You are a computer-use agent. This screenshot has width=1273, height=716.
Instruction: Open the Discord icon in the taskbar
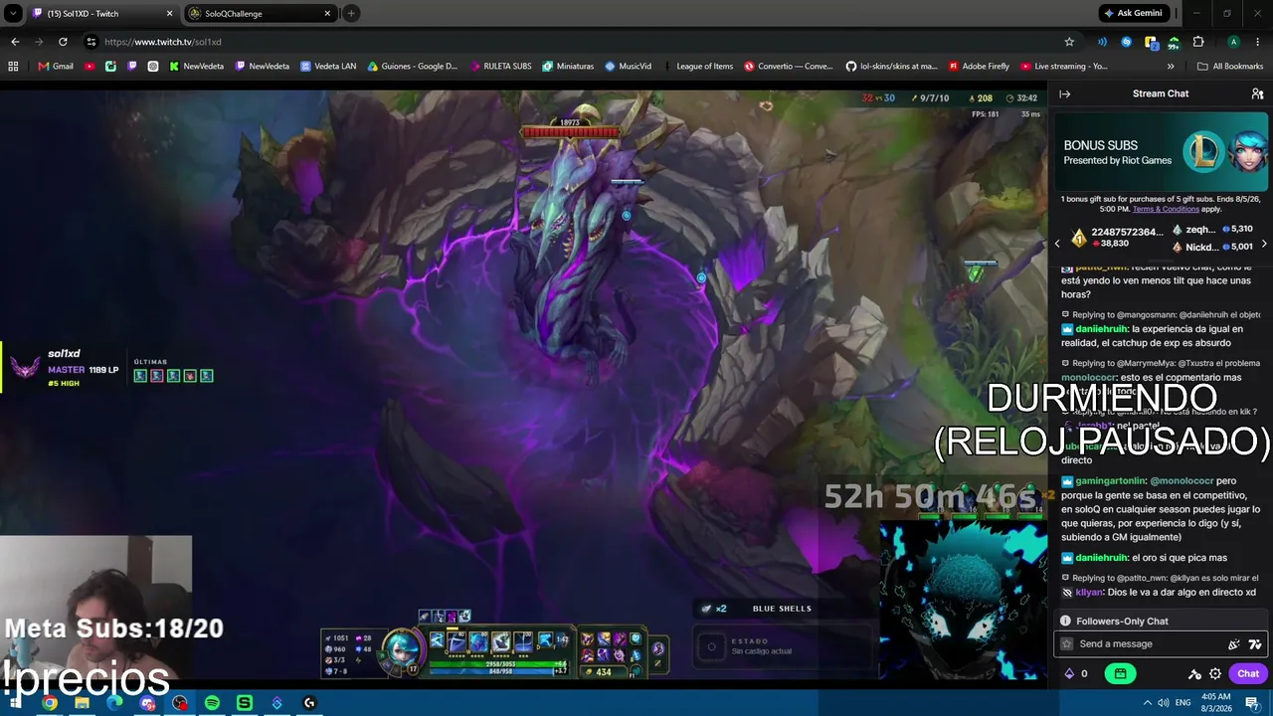147,703
